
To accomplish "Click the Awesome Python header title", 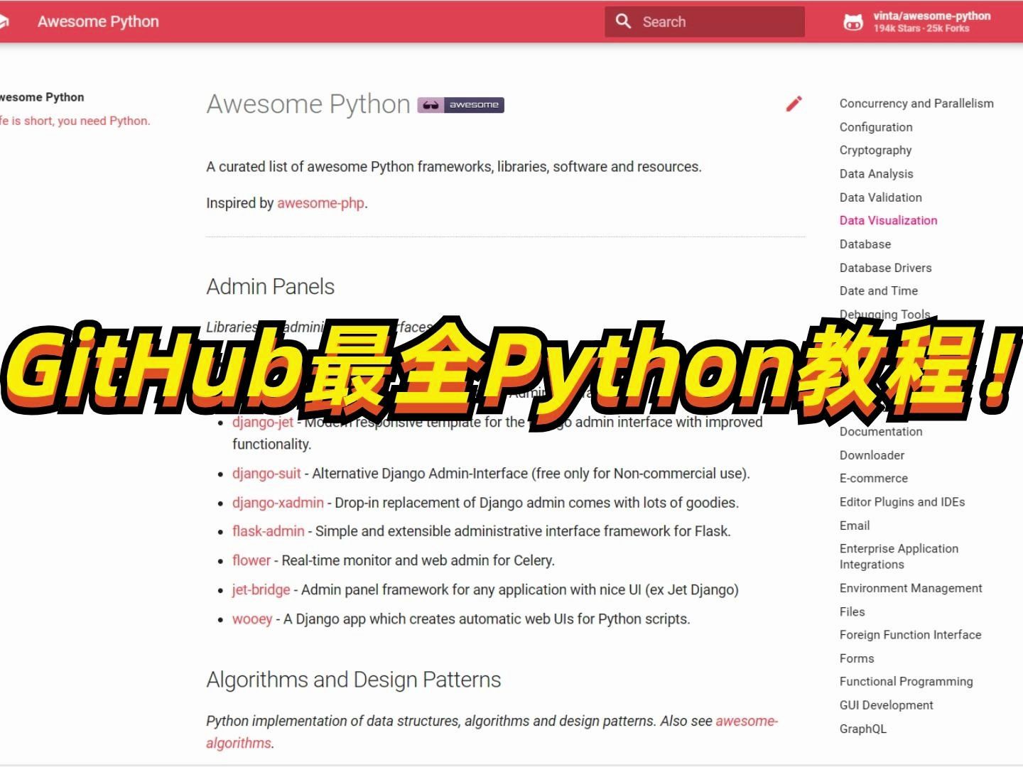I will click(98, 21).
